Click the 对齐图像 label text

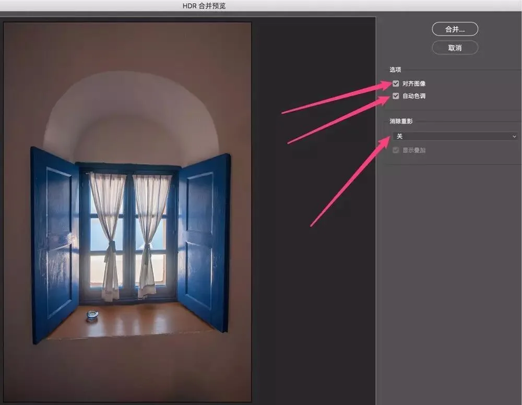tap(414, 84)
